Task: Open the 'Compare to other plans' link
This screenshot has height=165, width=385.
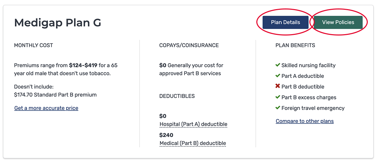Action: coord(305,121)
